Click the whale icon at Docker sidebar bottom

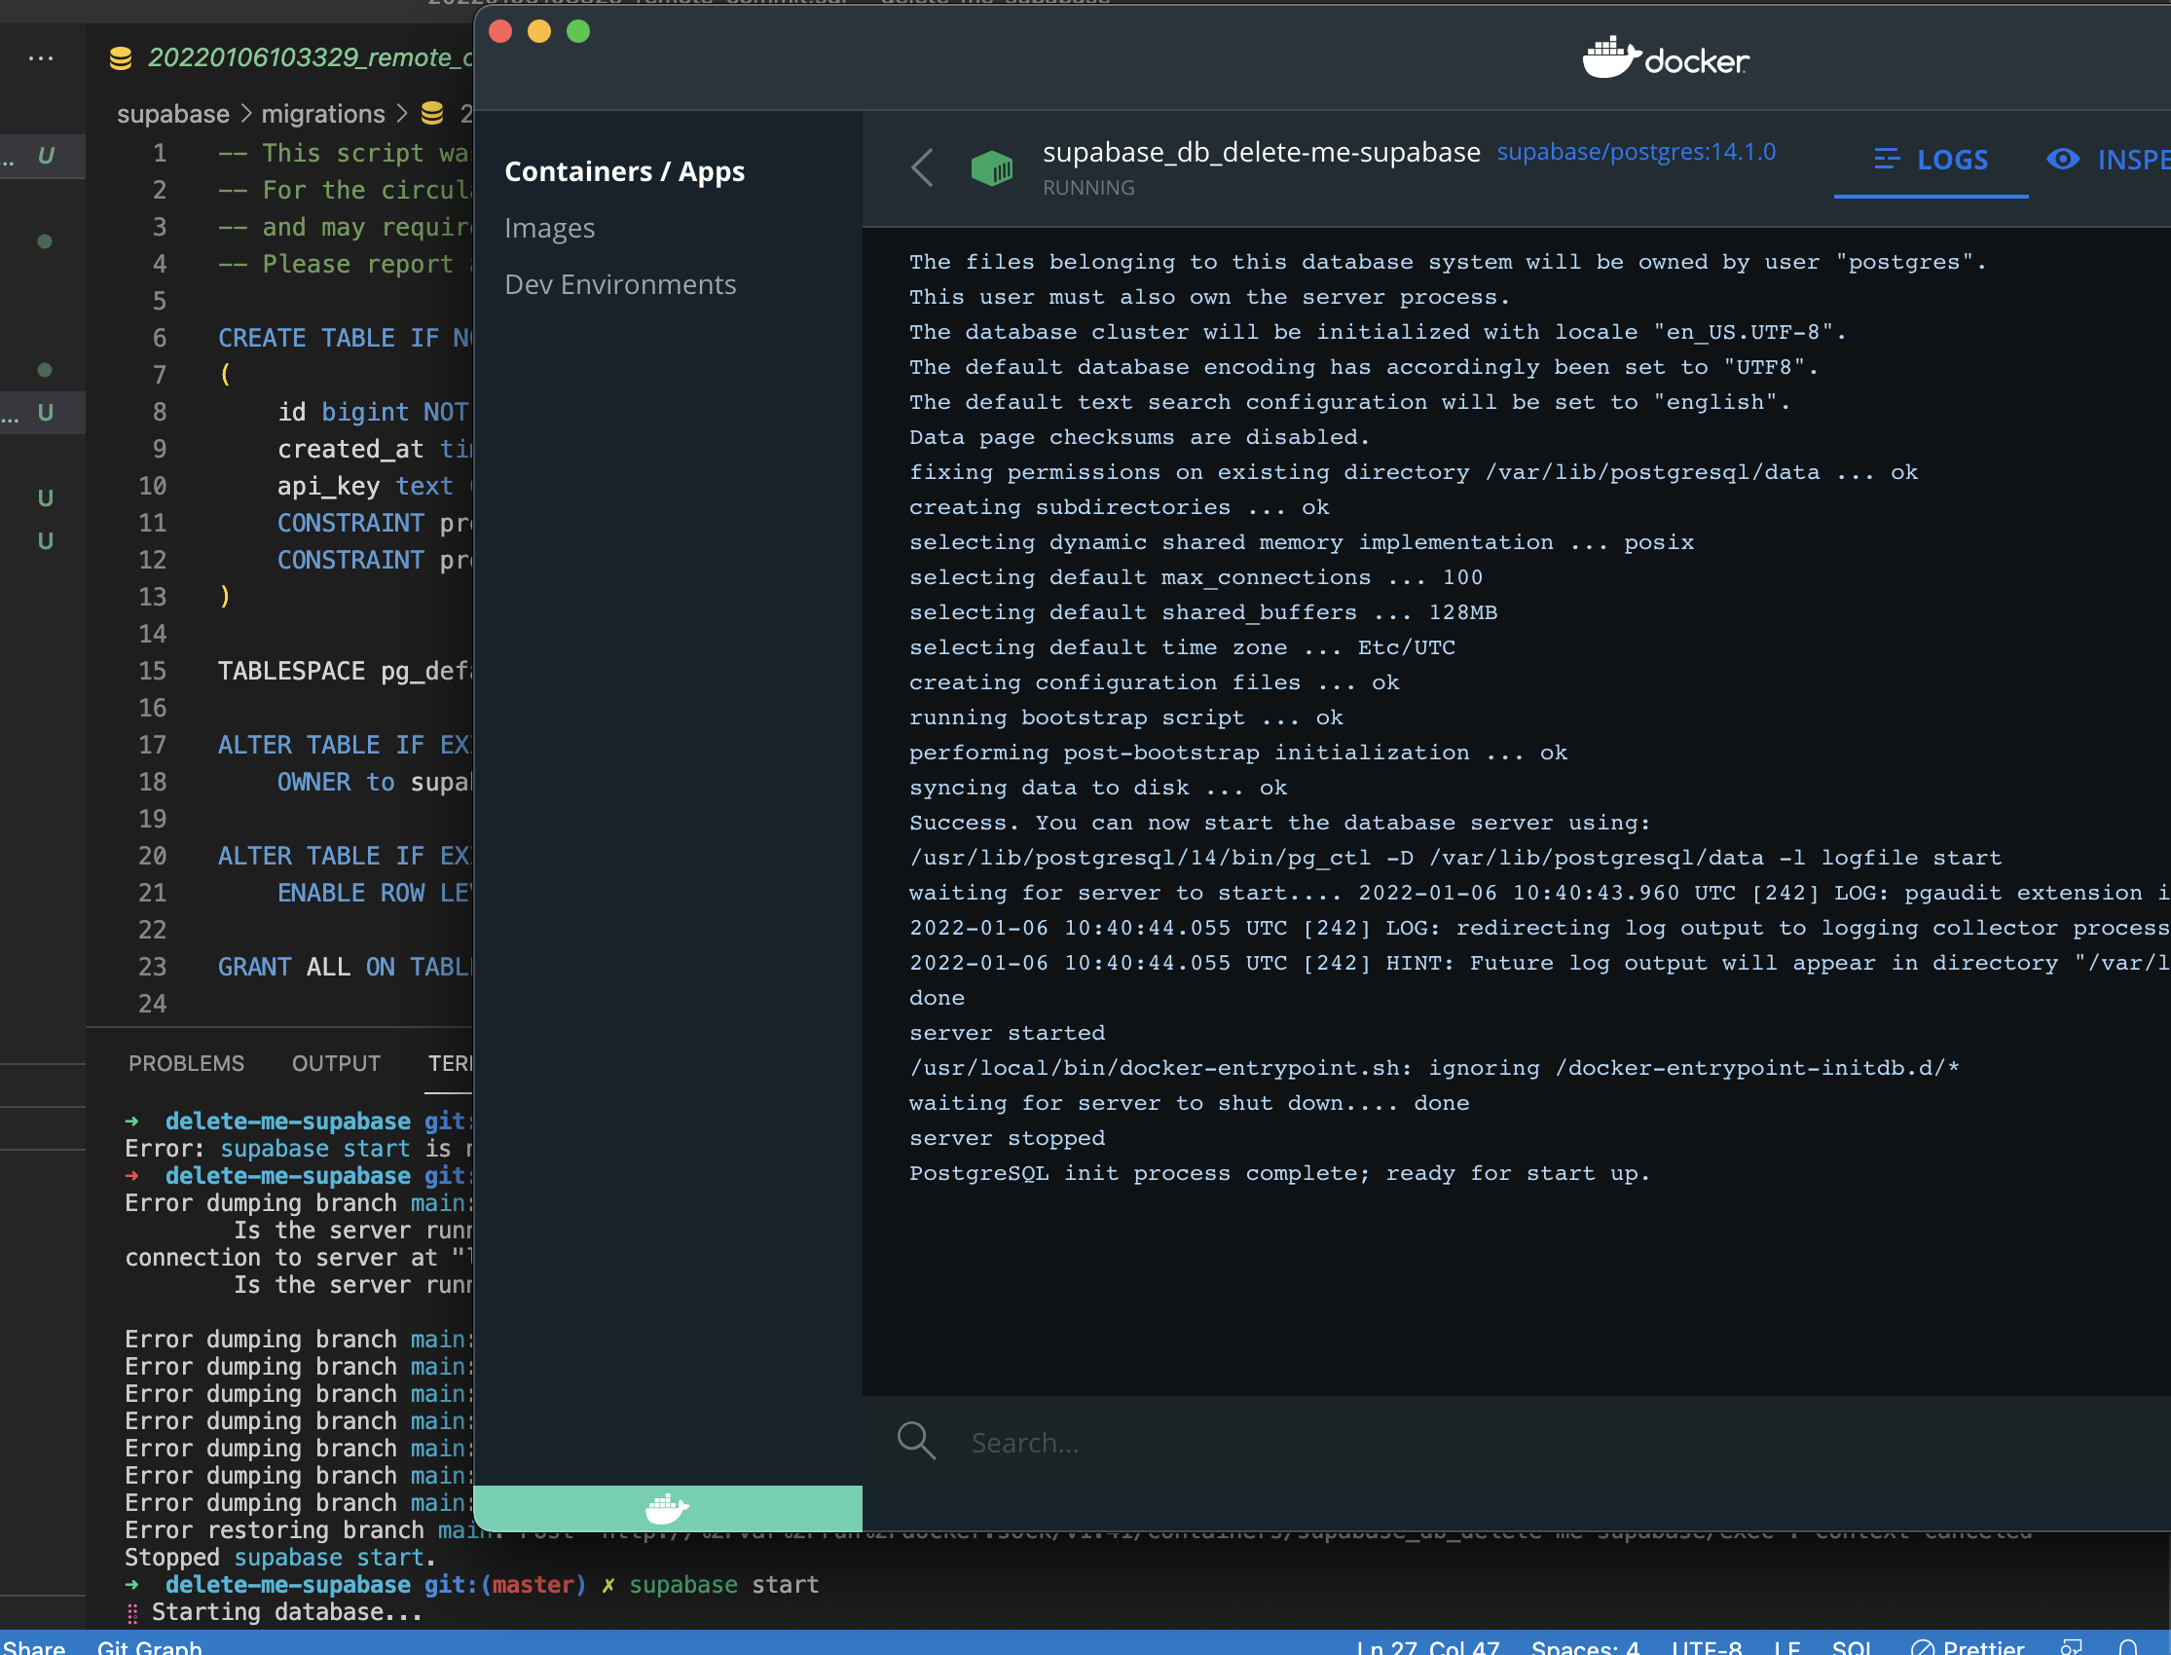tap(667, 1508)
